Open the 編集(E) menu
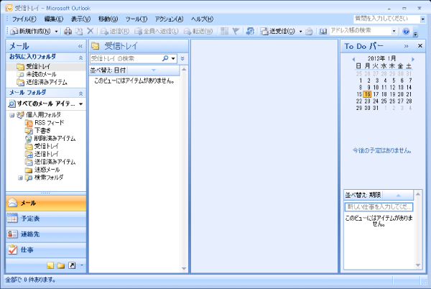The height and width of the screenshot is (289, 431). (x=54, y=19)
